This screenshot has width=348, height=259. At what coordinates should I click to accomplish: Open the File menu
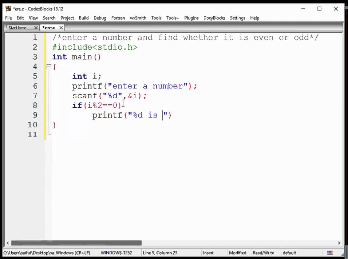(8, 18)
